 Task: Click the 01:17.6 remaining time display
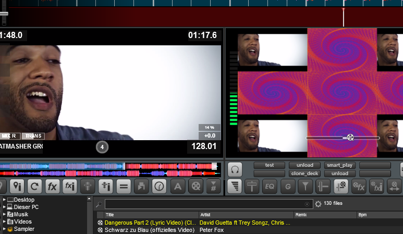pos(202,35)
